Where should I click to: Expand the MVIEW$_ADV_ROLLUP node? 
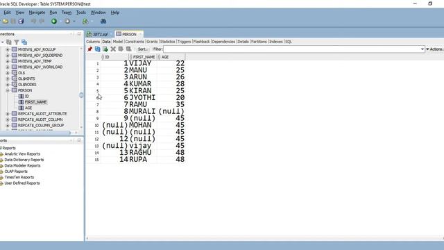(8, 49)
